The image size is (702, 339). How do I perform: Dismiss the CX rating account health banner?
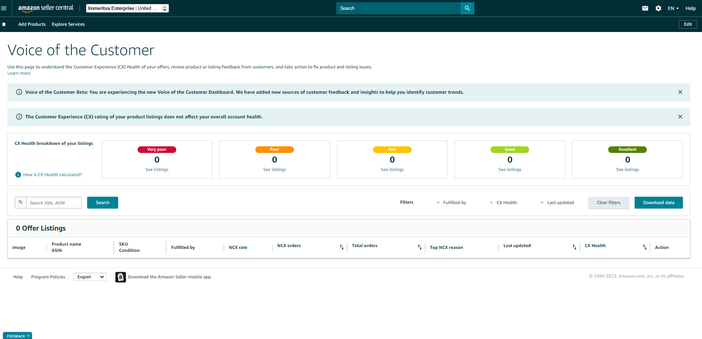point(680,117)
